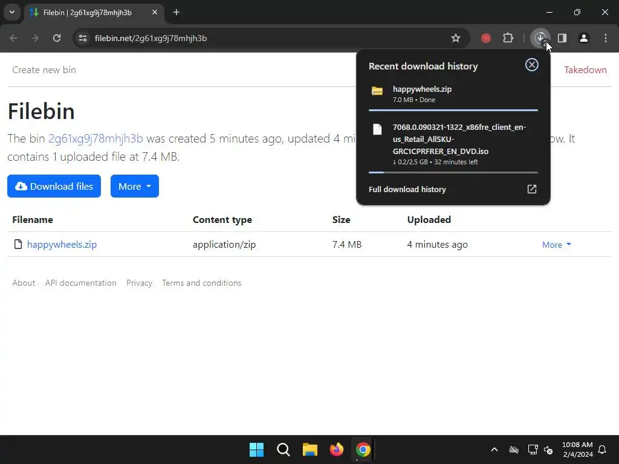View site information icon in address bar
Viewport: 619px width, 464px height.
click(x=82, y=38)
